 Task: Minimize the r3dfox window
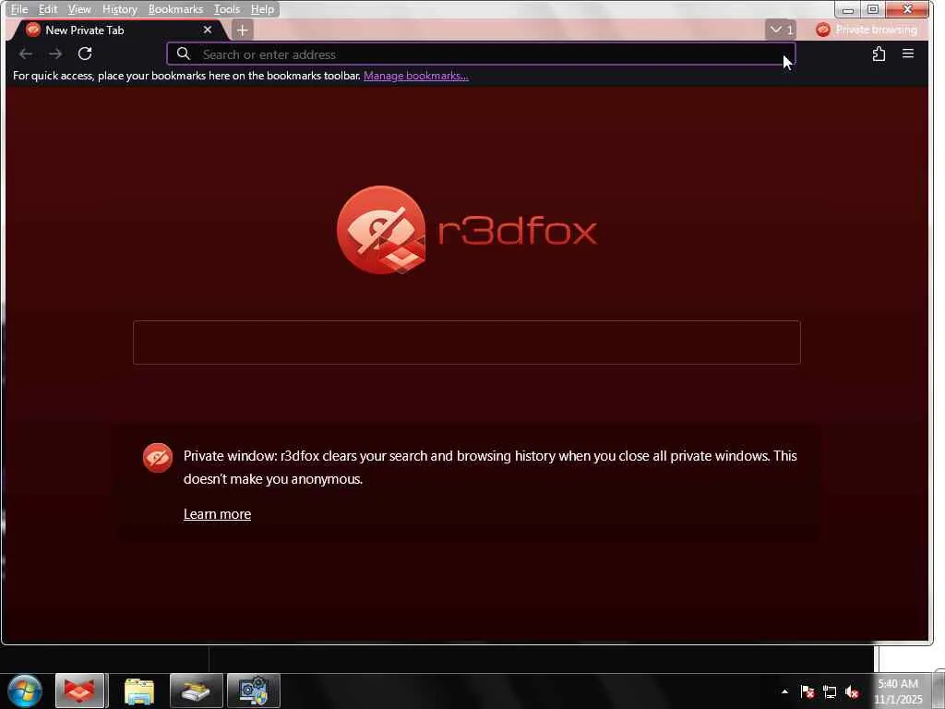pos(848,9)
